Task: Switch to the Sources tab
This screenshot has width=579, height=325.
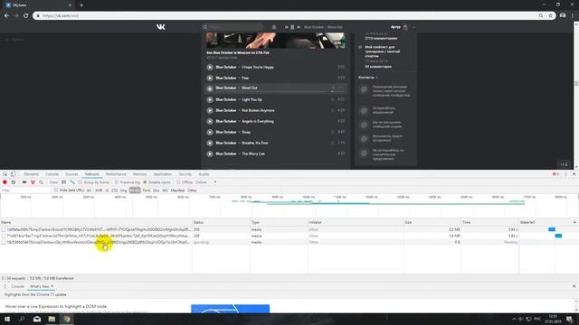Action: 71,174
